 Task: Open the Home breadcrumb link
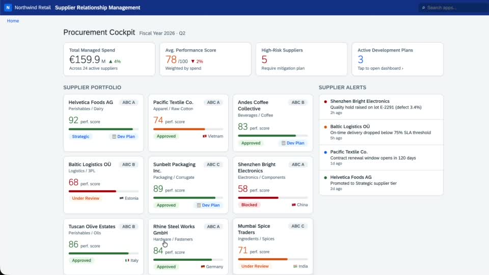coord(13,21)
